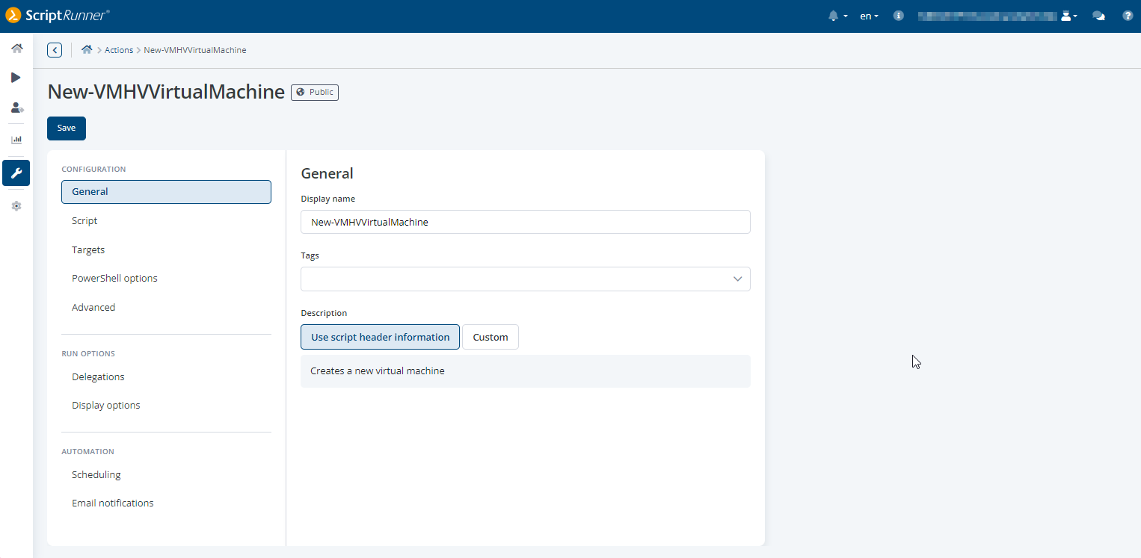Open the Run (play) sidebar icon
The width and height of the screenshot is (1141, 558).
[x=16, y=78]
